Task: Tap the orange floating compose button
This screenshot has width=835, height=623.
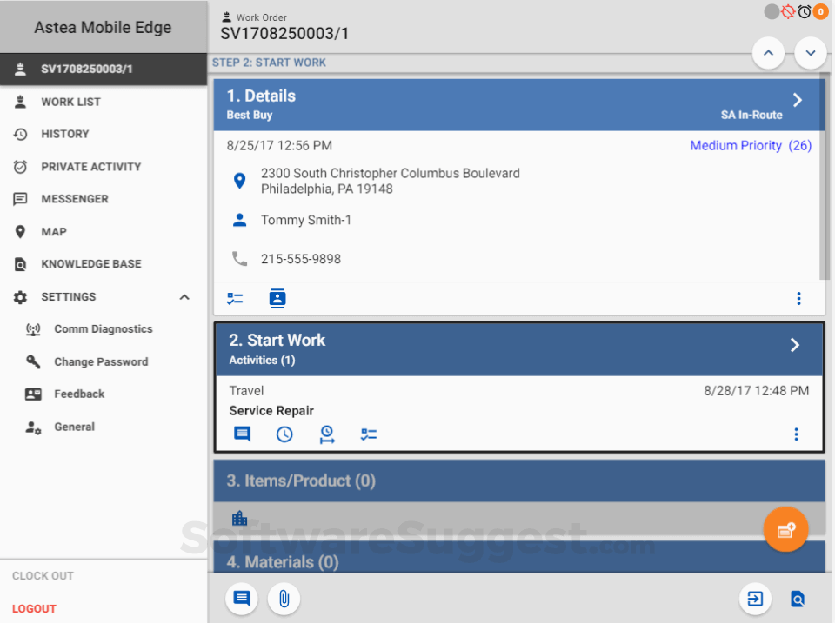Action: point(785,529)
